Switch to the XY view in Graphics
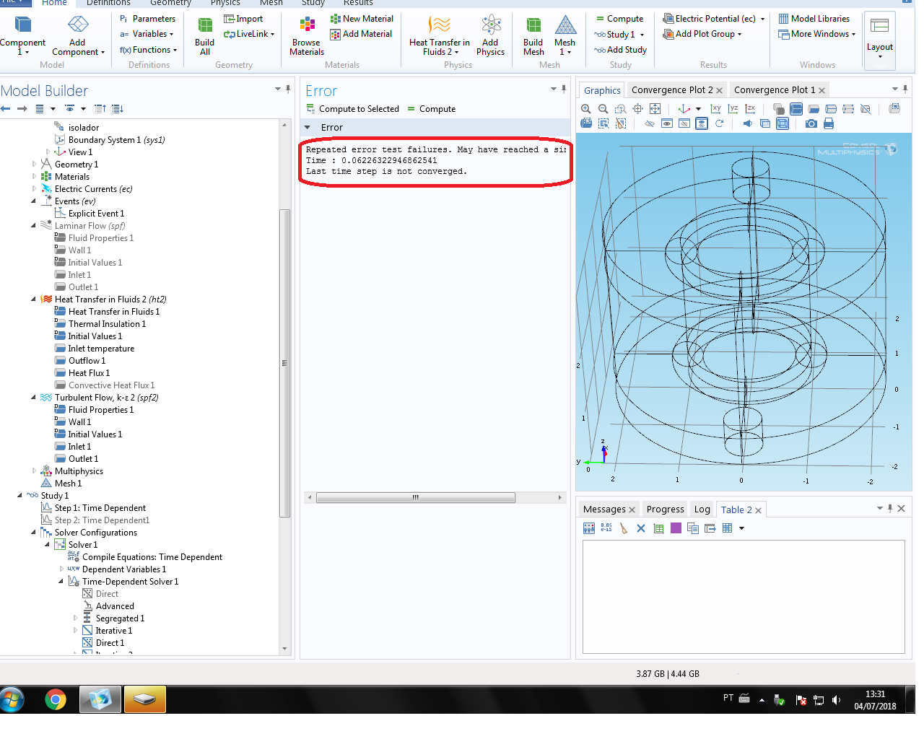Screen dimensions: 924x739 click(x=715, y=109)
